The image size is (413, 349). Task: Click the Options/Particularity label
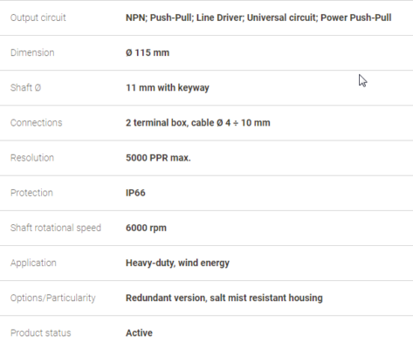pyautogui.click(x=53, y=298)
